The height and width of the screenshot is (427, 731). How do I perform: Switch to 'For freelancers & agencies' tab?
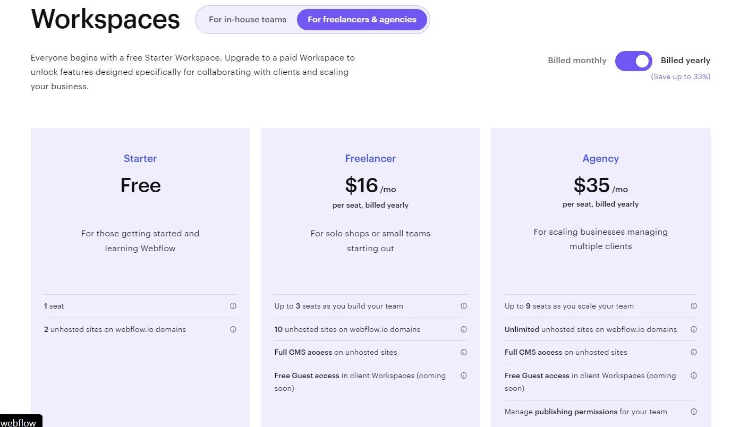click(362, 19)
